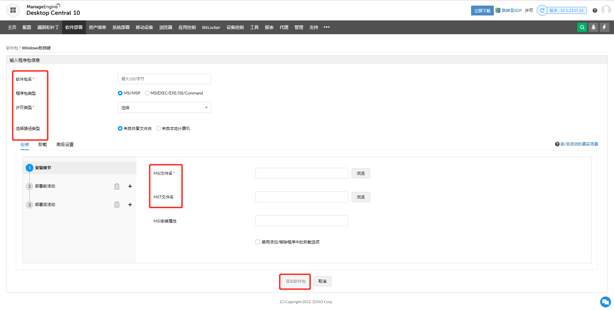Add a post-deployment activity with the plus icon
The width and height of the screenshot is (614, 310).
click(130, 205)
